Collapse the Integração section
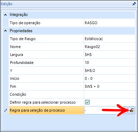138x132 pixels. pos(6,15)
